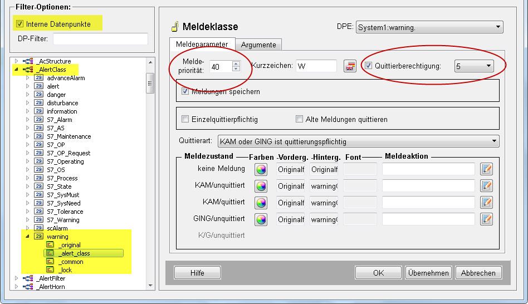Select the Meldeparameter tab
This screenshot has height=304, width=528.
[x=202, y=45]
